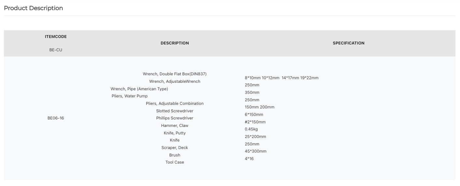Click the Scraper, Deck entry

(175, 148)
